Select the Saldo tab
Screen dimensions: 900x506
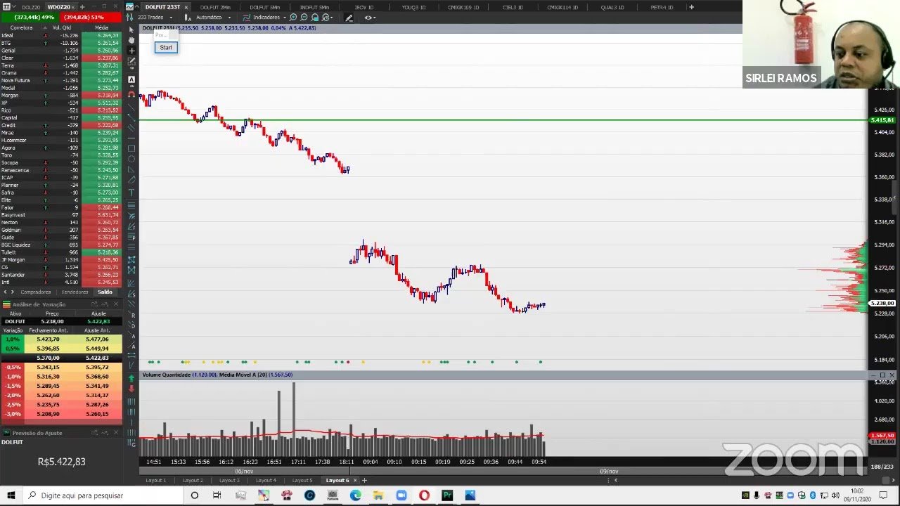pyautogui.click(x=105, y=292)
